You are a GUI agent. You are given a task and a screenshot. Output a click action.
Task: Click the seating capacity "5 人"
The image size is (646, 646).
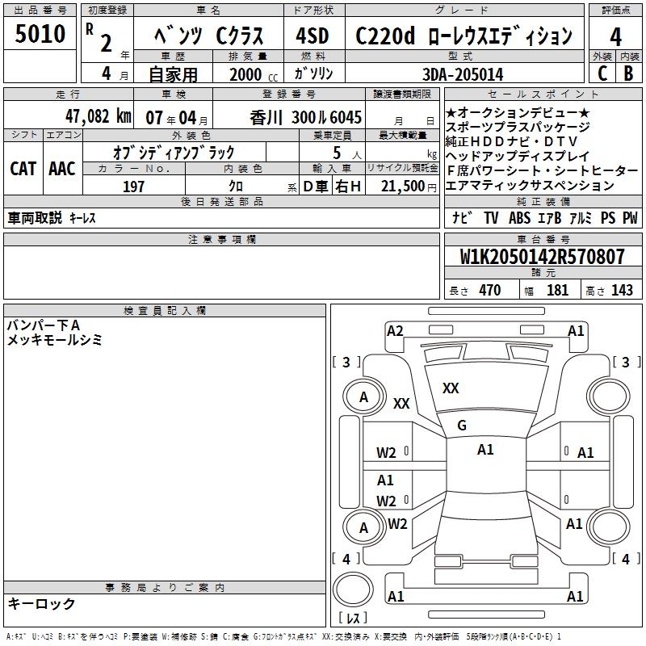tap(346, 153)
